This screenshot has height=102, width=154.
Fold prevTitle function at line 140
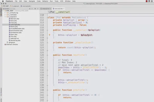coord(47,90)
